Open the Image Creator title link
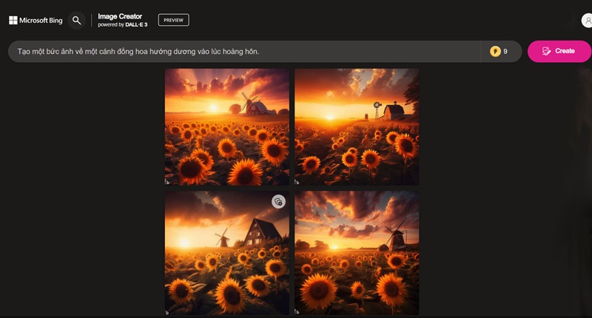This screenshot has width=592, height=318. [120, 16]
